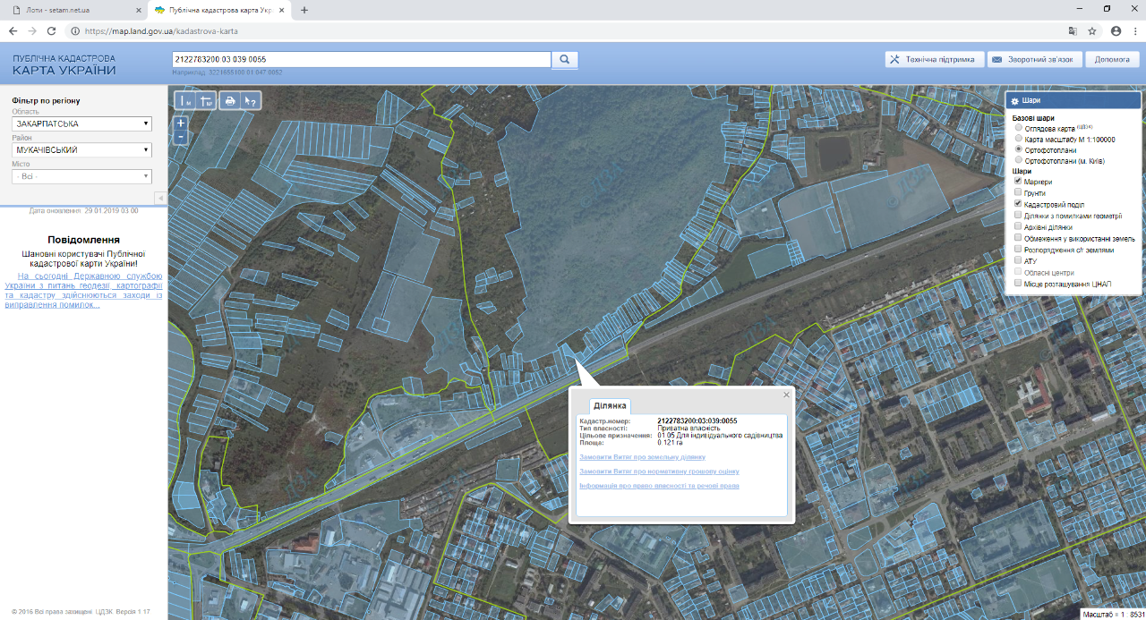This screenshot has width=1146, height=620.
Task: Select Оглядова карта base layer
Action: (x=1018, y=128)
